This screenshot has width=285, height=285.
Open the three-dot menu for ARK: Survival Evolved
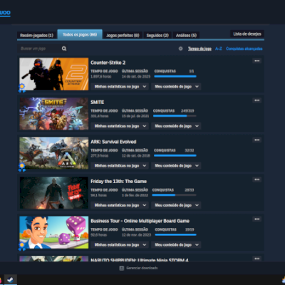pos(257,140)
